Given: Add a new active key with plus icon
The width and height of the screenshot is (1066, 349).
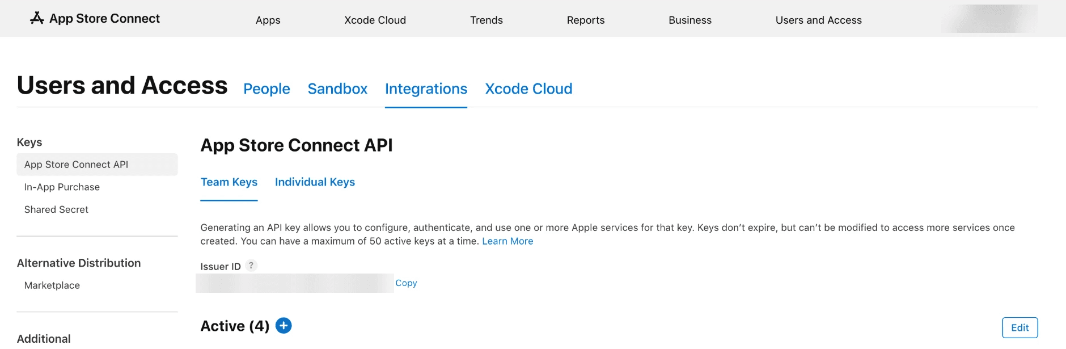Looking at the screenshot, I should click(x=284, y=326).
